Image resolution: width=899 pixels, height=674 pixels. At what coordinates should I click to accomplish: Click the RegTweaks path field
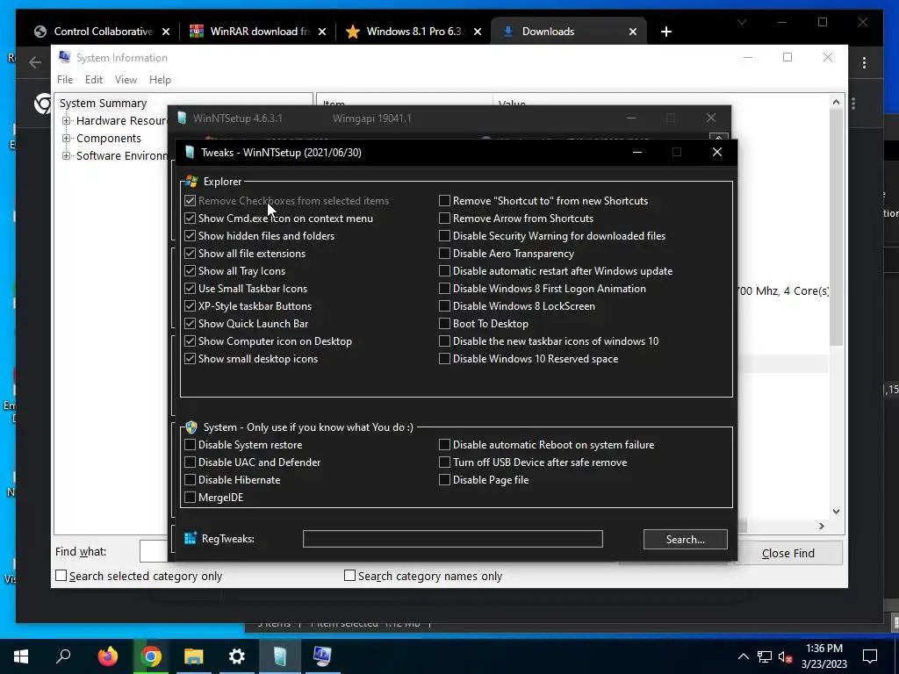click(452, 539)
